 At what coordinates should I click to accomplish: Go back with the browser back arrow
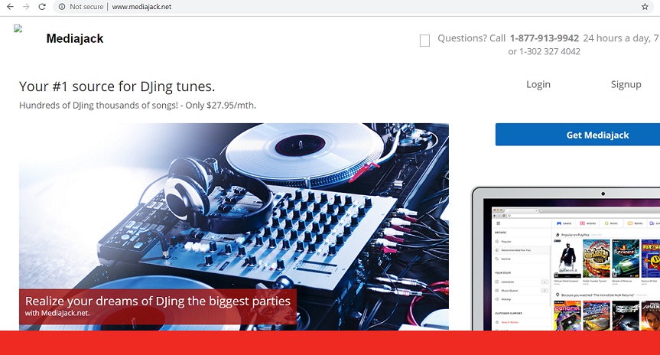[x=10, y=7]
